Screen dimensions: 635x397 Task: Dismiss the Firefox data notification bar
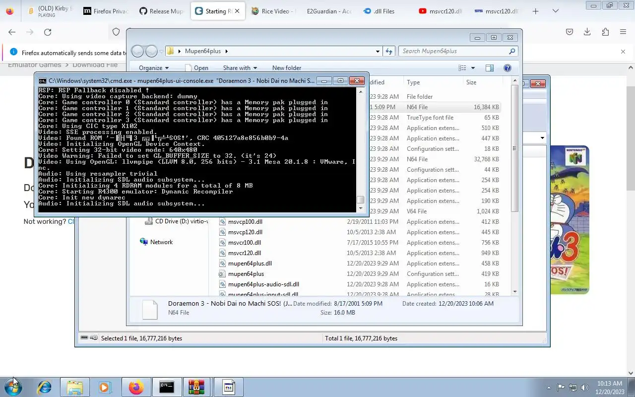click(x=623, y=52)
